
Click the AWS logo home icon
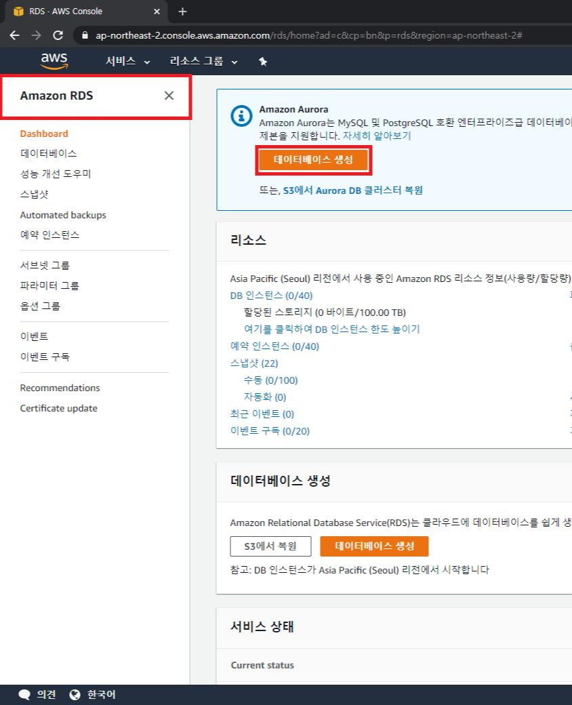[54, 61]
